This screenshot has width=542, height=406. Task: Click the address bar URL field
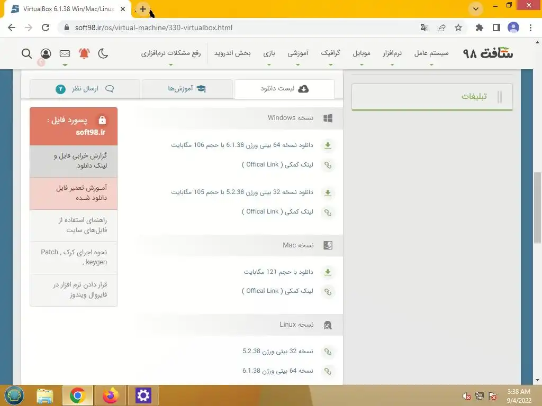pos(239,27)
